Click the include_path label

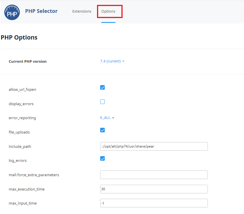20,146
